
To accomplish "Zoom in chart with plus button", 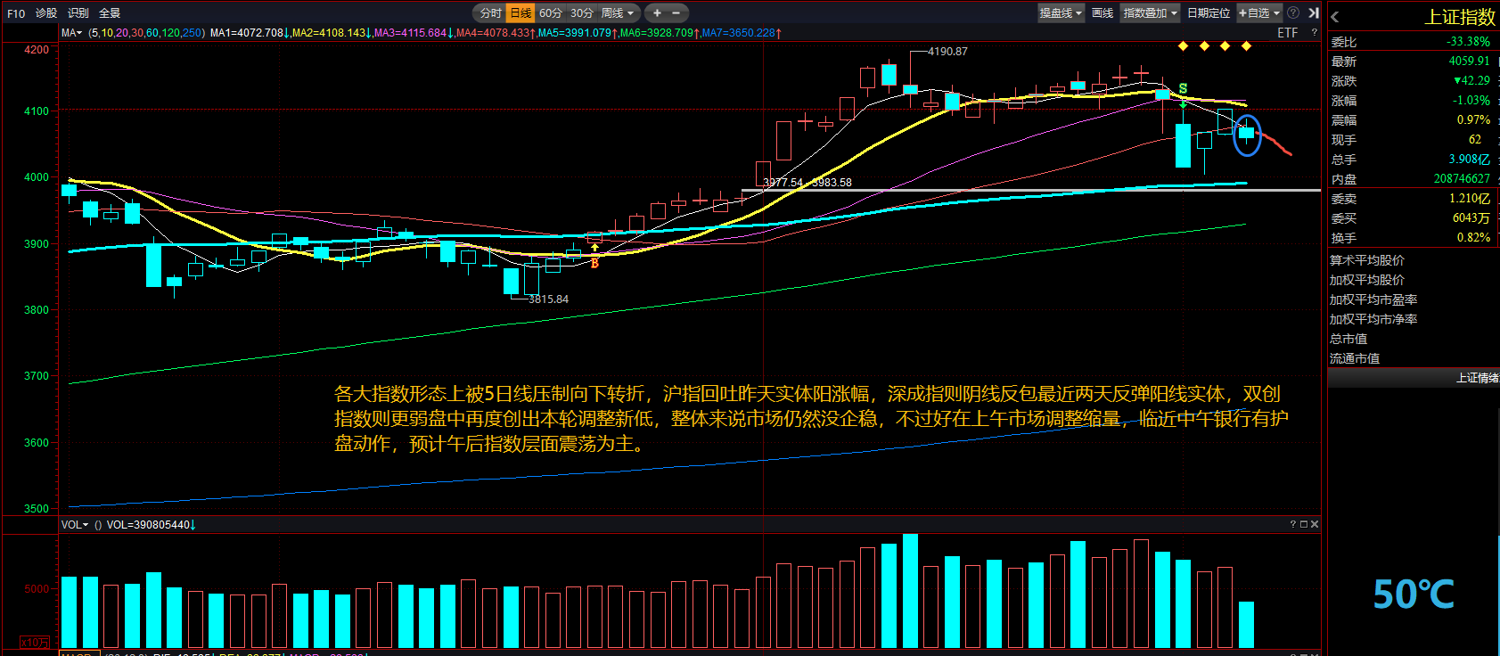I will coord(657,12).
